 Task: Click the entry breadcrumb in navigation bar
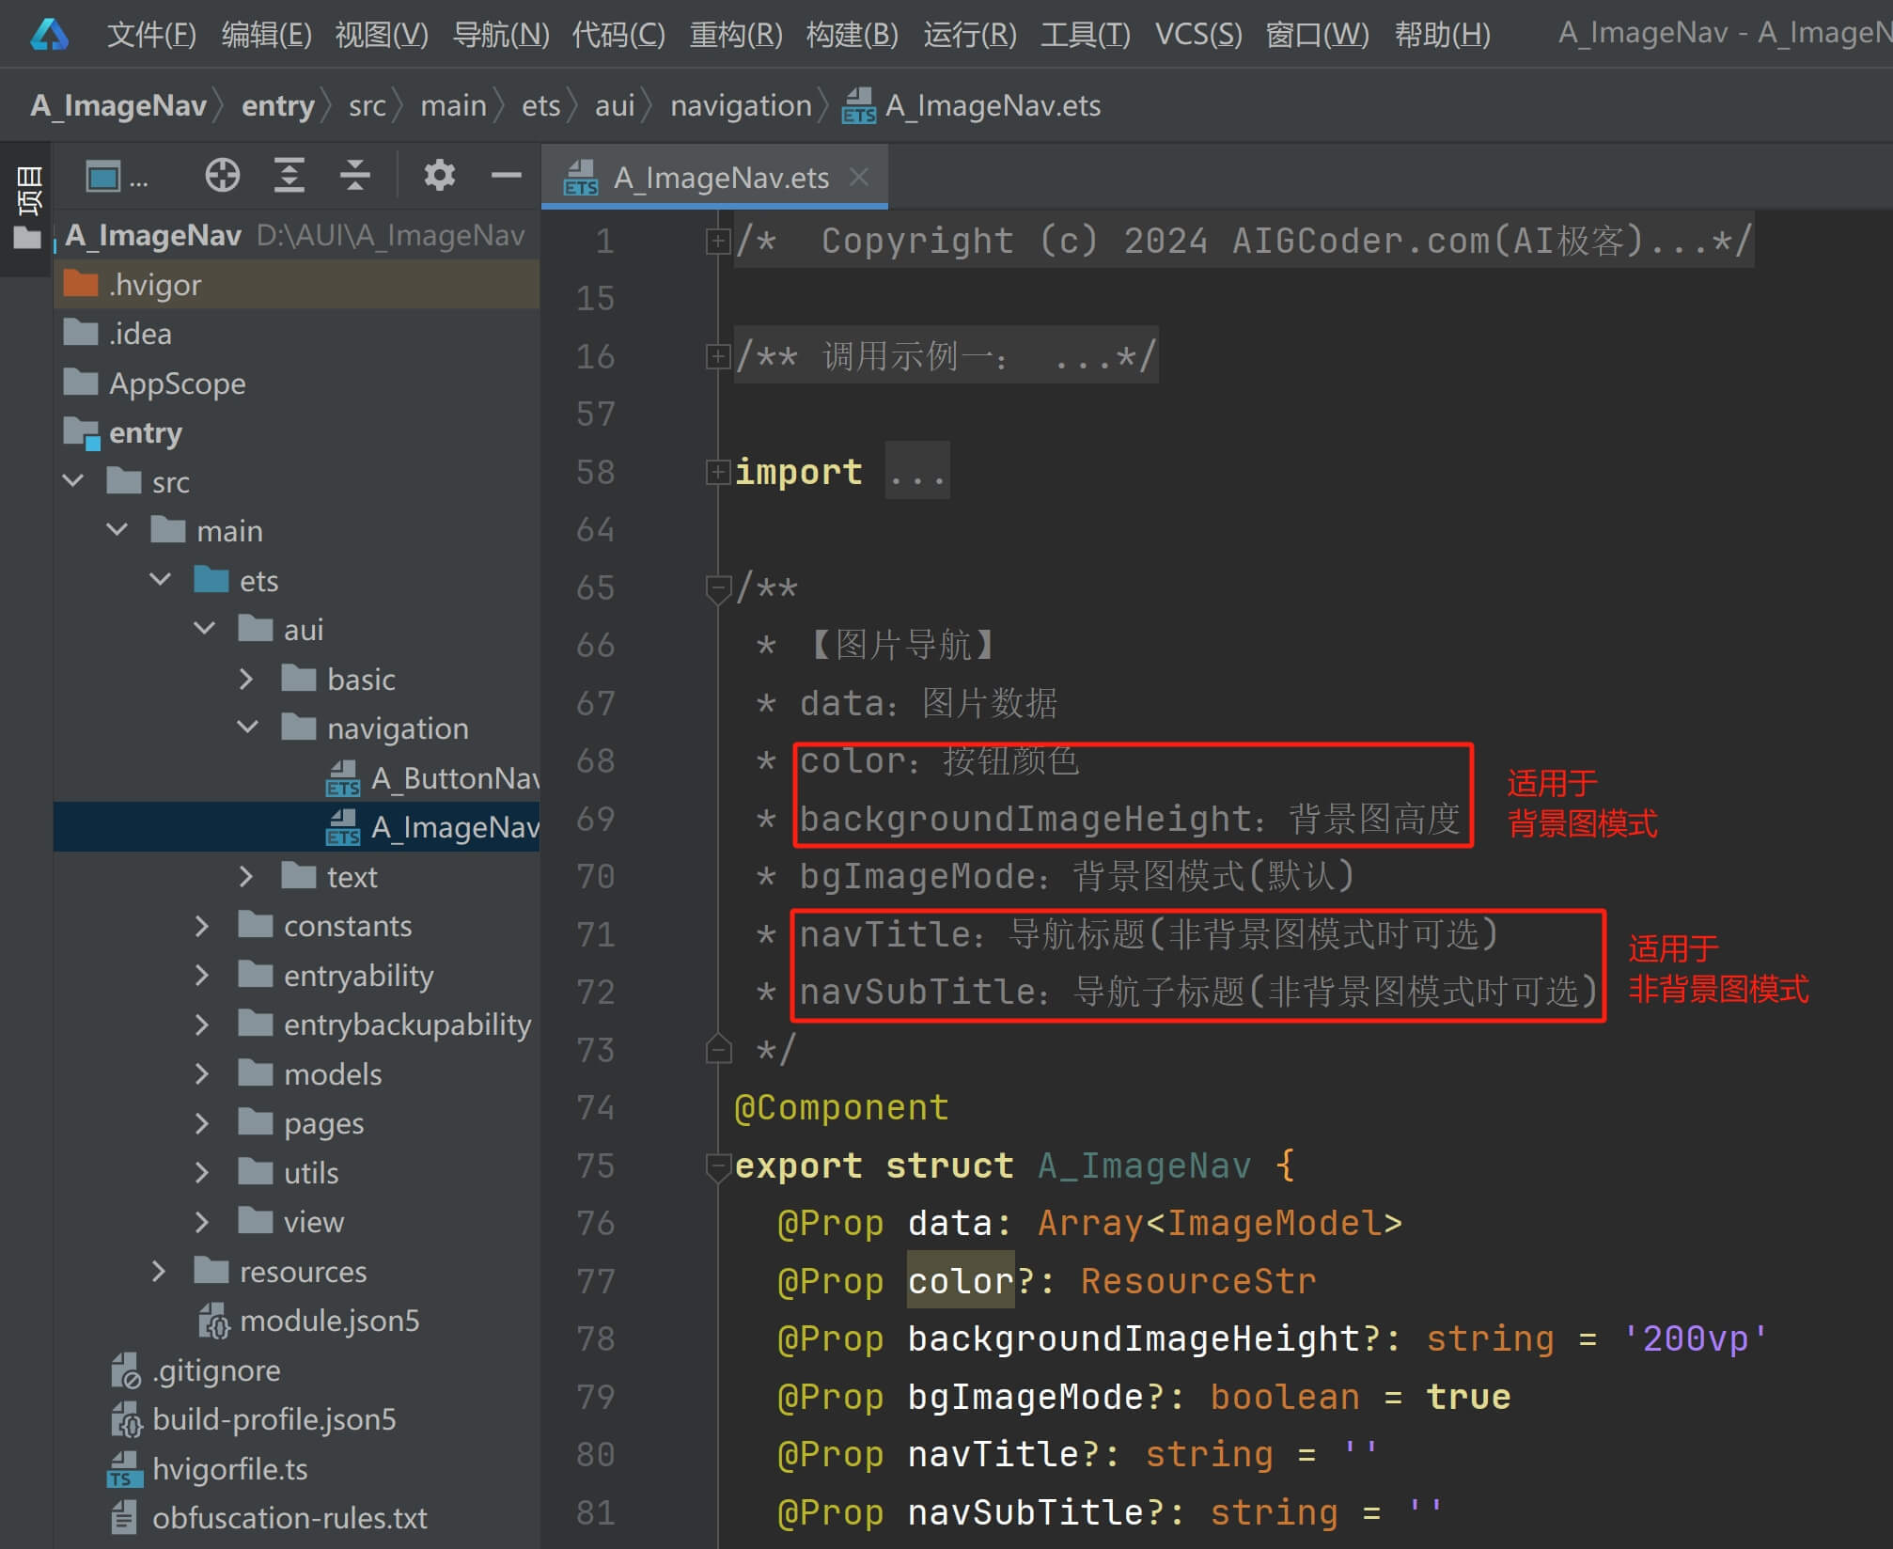[x=277, y=105]
